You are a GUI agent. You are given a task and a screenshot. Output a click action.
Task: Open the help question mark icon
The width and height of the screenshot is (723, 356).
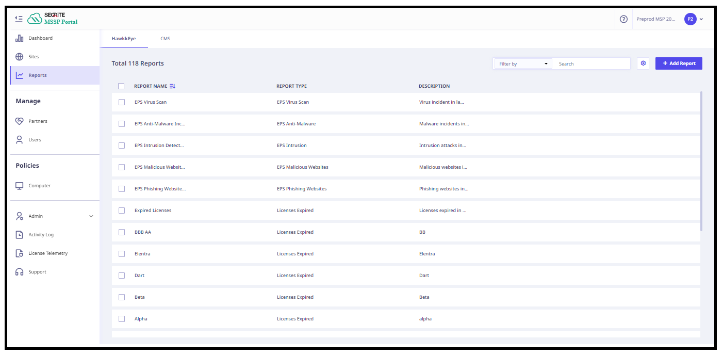[623, 19]
